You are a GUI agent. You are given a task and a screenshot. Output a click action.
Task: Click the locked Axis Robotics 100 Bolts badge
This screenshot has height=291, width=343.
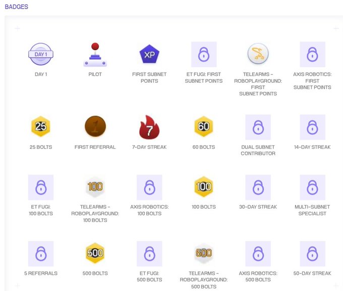(x=149, y=187)
